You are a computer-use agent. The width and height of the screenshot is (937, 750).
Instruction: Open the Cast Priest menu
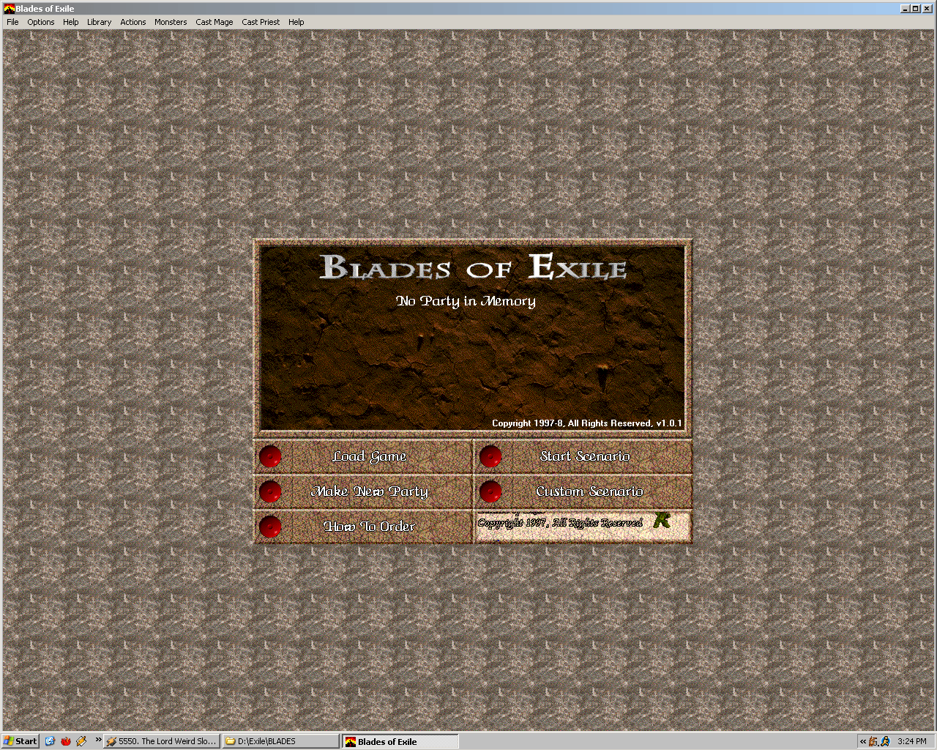[261, 22]
